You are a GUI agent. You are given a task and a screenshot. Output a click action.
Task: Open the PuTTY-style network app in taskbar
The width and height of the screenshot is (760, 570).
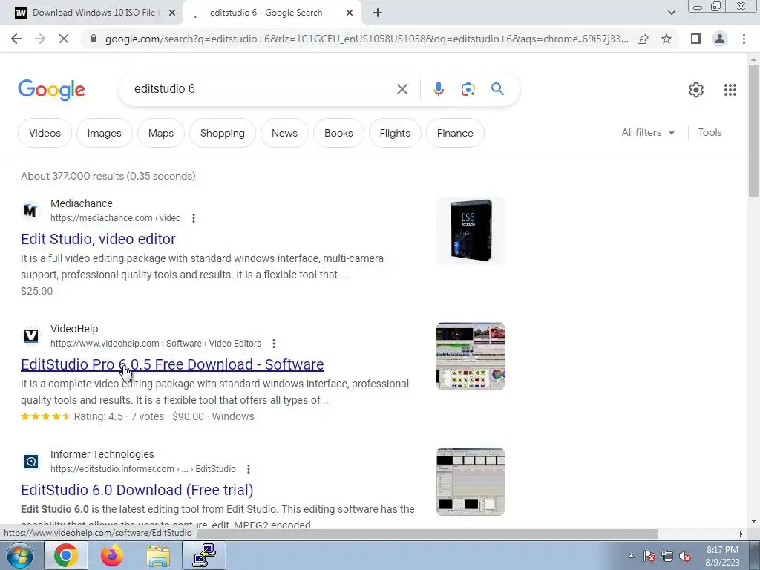click(x=204, y=555)
